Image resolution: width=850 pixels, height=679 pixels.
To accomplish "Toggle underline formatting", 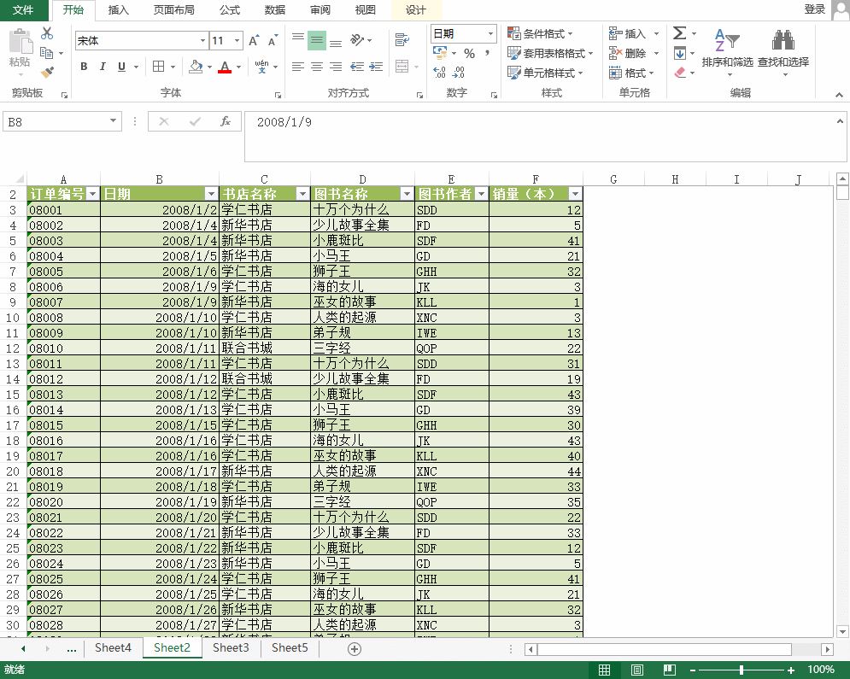I will 121,66.
